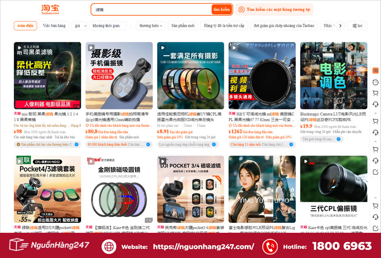381x258 pixels.
Task: Expand the 'thương hiệu' brand dropdown
Action: (150, 26)
